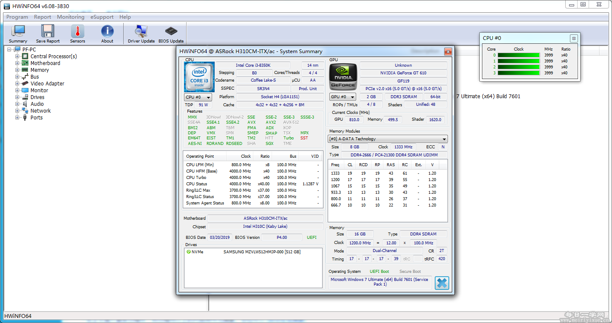
Task: Click the Intel H310C chipset field
Action: click(x=266, y=227)
